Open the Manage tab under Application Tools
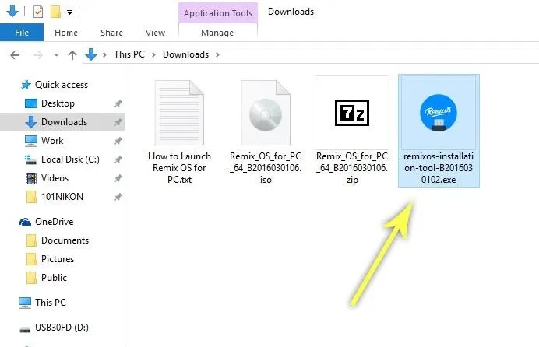 [217, 33]
